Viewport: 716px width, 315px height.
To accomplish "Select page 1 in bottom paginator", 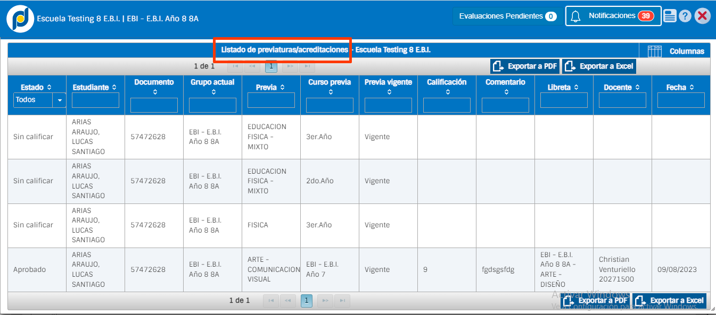I will click(x=307, y=301).
